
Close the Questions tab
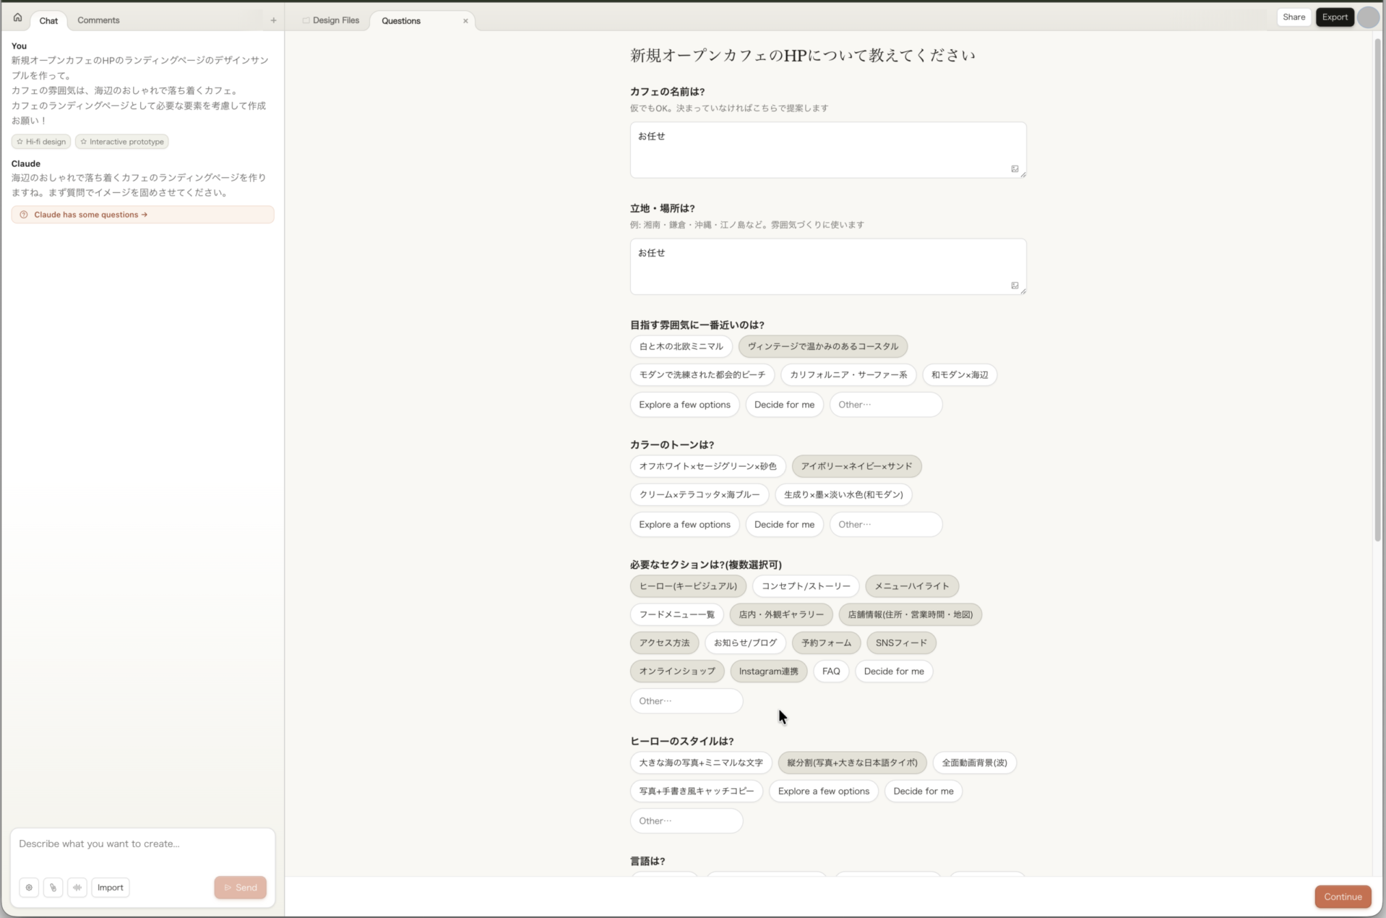(465, 21)
